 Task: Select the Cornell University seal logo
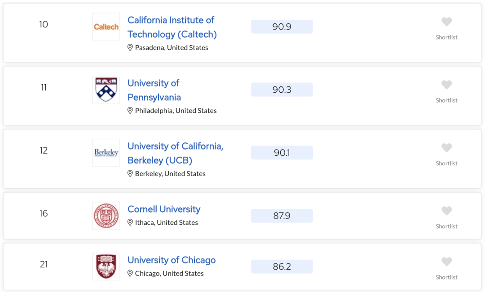[106, 216]
